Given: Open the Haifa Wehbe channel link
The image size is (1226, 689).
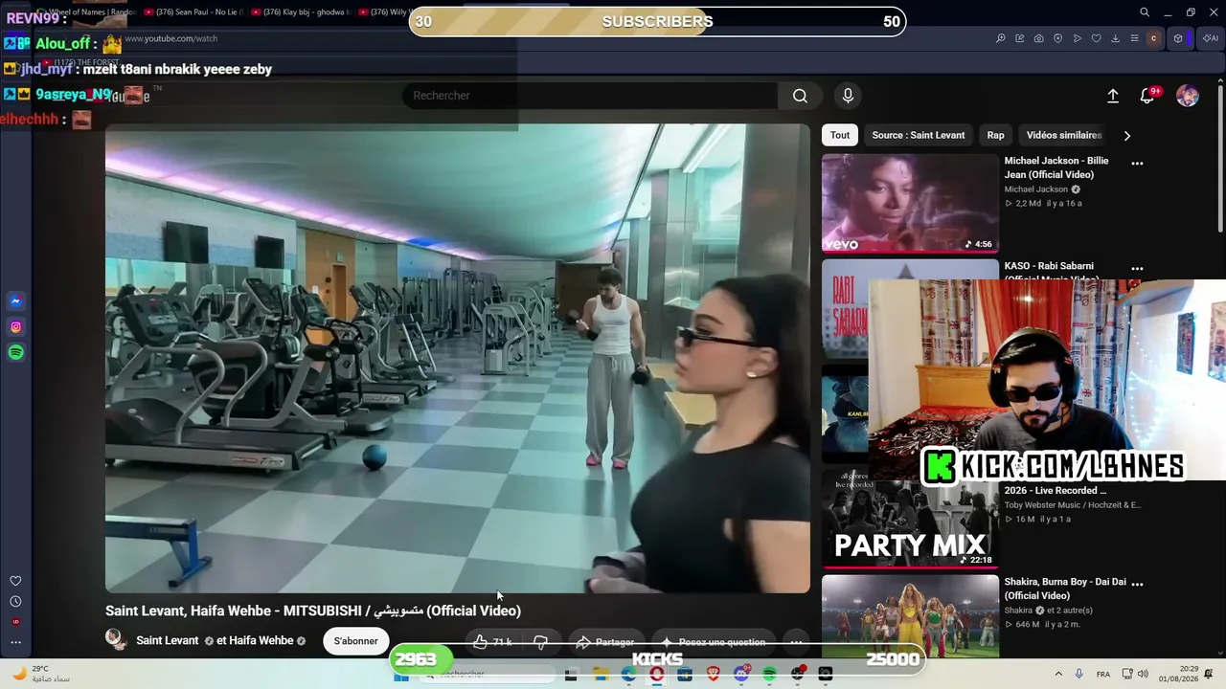Looking at the screenshot, I should (262, 641).
